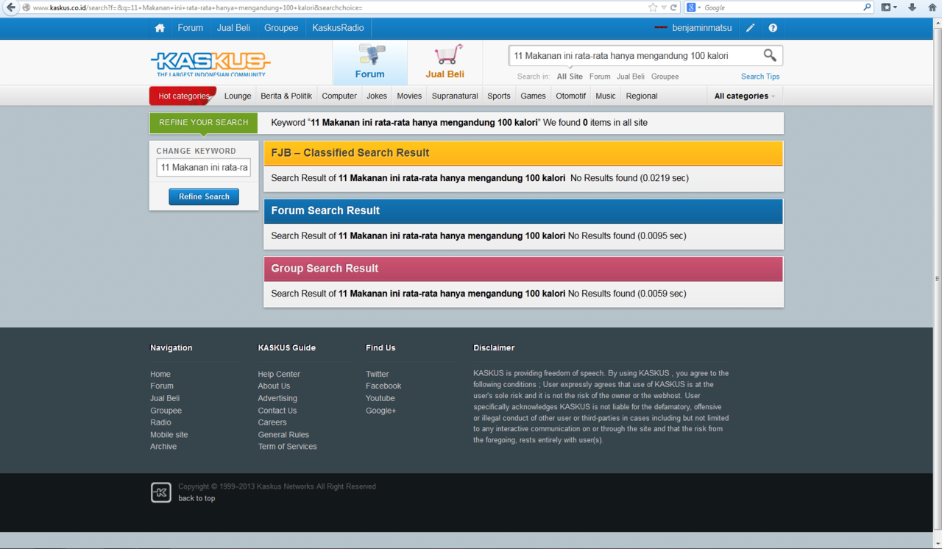Viewport: 942px width, 549px height.
Task: Click the back to top link
Action: [196, 498]
